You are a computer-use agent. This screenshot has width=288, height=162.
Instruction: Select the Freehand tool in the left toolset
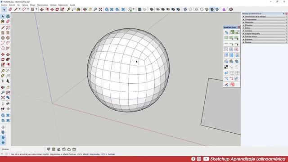pyautogui.click(x=8, y=28)
